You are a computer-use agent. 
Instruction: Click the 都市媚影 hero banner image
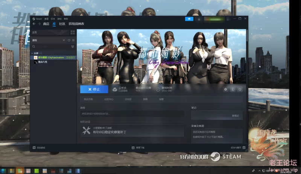point(161,56)
